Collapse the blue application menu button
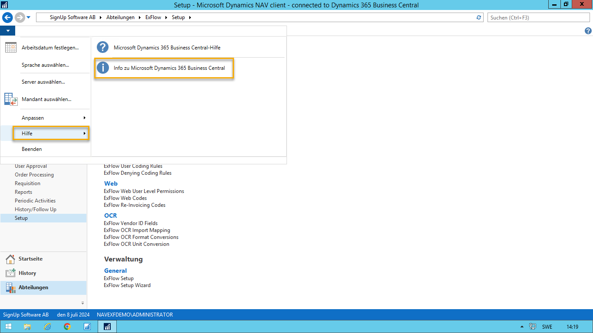This screenshot has height=333, width=593. 8,31
